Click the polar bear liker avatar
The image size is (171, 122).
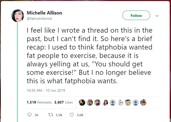pos(128,103)
